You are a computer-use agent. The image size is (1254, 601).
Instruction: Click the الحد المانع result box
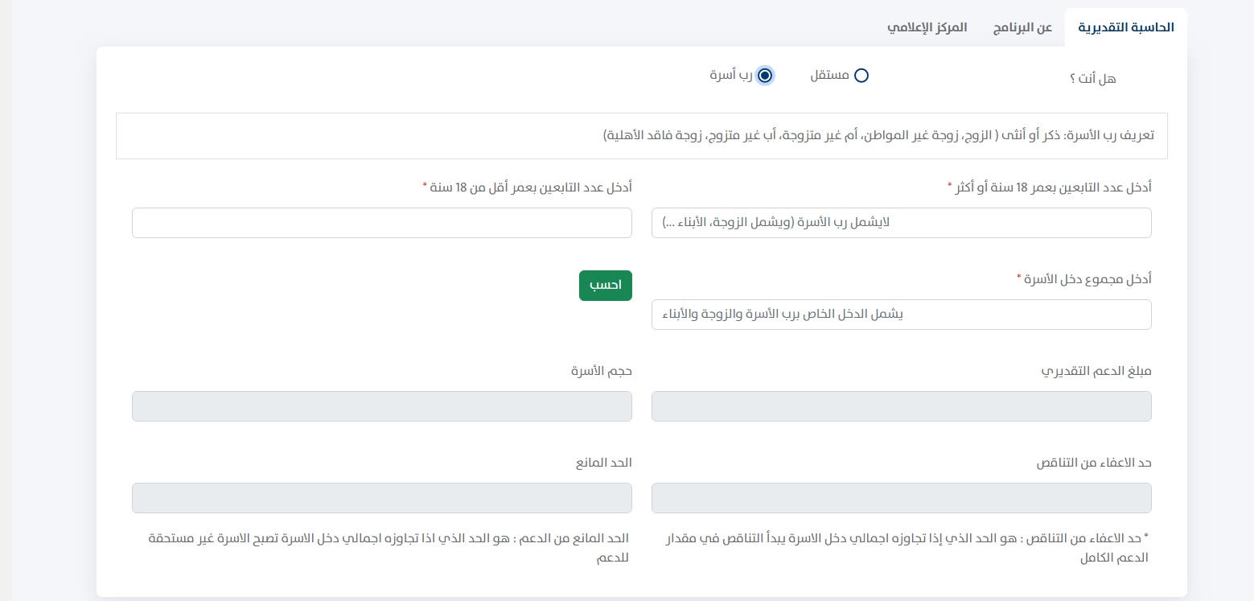[381, 498]
